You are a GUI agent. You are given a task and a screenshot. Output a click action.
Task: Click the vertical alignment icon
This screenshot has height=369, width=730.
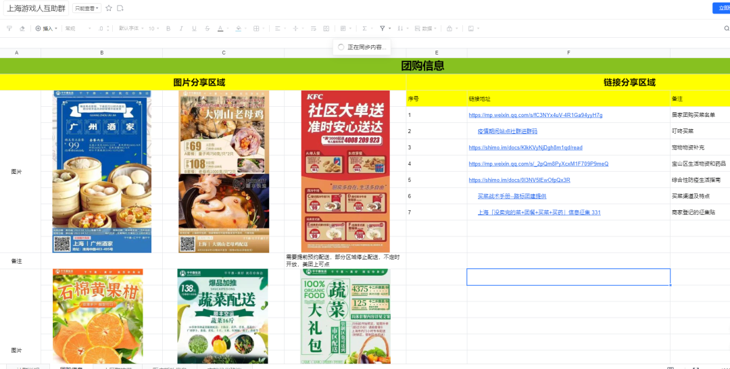click(x=295, y=28)
